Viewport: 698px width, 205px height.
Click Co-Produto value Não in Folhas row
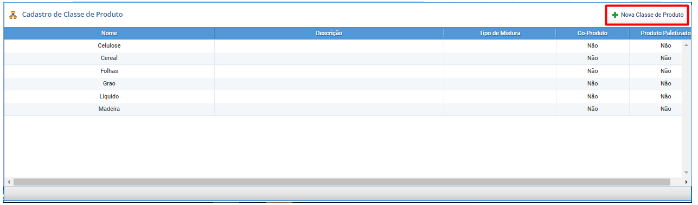[x=592, y=71]
